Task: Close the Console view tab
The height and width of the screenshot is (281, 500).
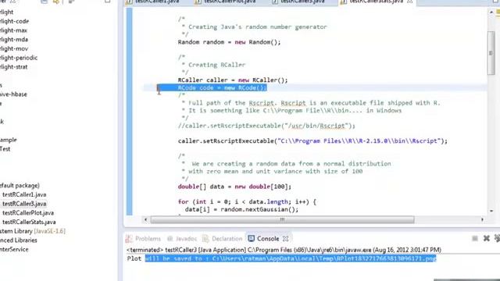Action: (x=285, y=239)
